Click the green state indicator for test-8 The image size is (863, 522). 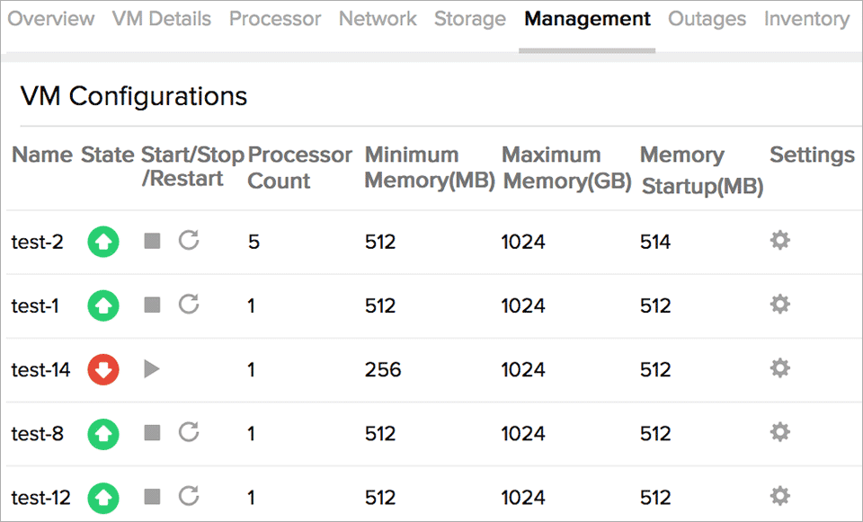coord(102,433)
